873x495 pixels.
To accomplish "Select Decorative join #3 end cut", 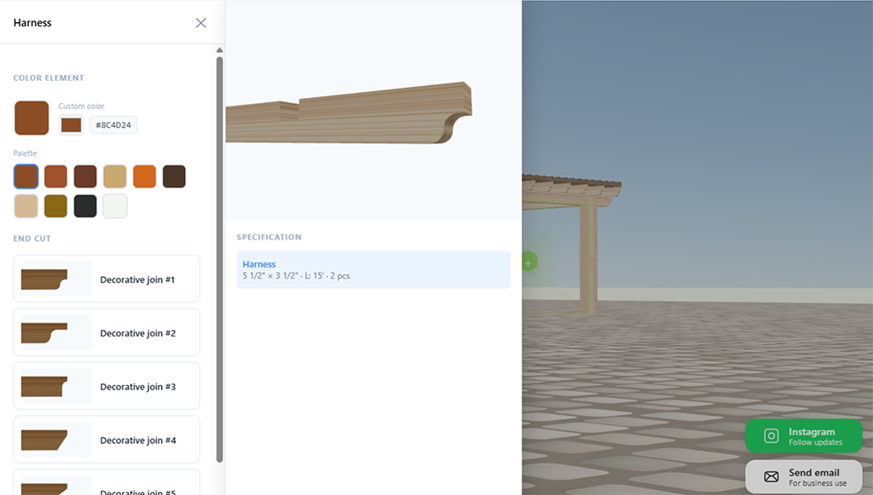I will 107,386.
